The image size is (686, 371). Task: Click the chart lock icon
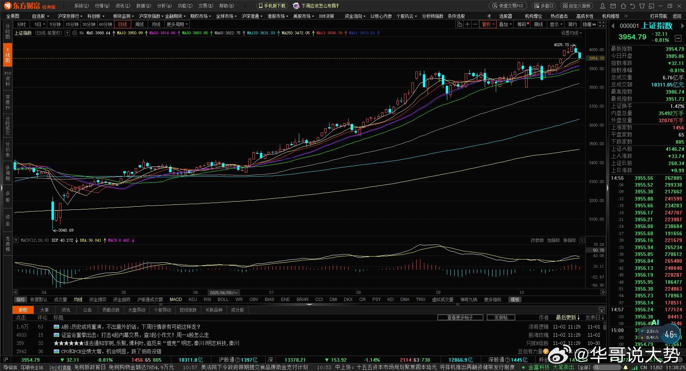(x=459, y=24)
